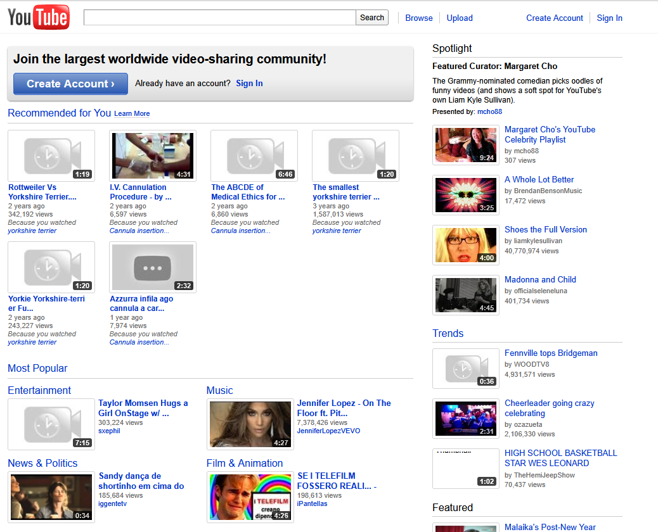The height and width of the screenshot is (532, 658).
Task: Open the yorkshire terrier recommendation tag link
Action: pyautogui.click(x=32, y=231)
